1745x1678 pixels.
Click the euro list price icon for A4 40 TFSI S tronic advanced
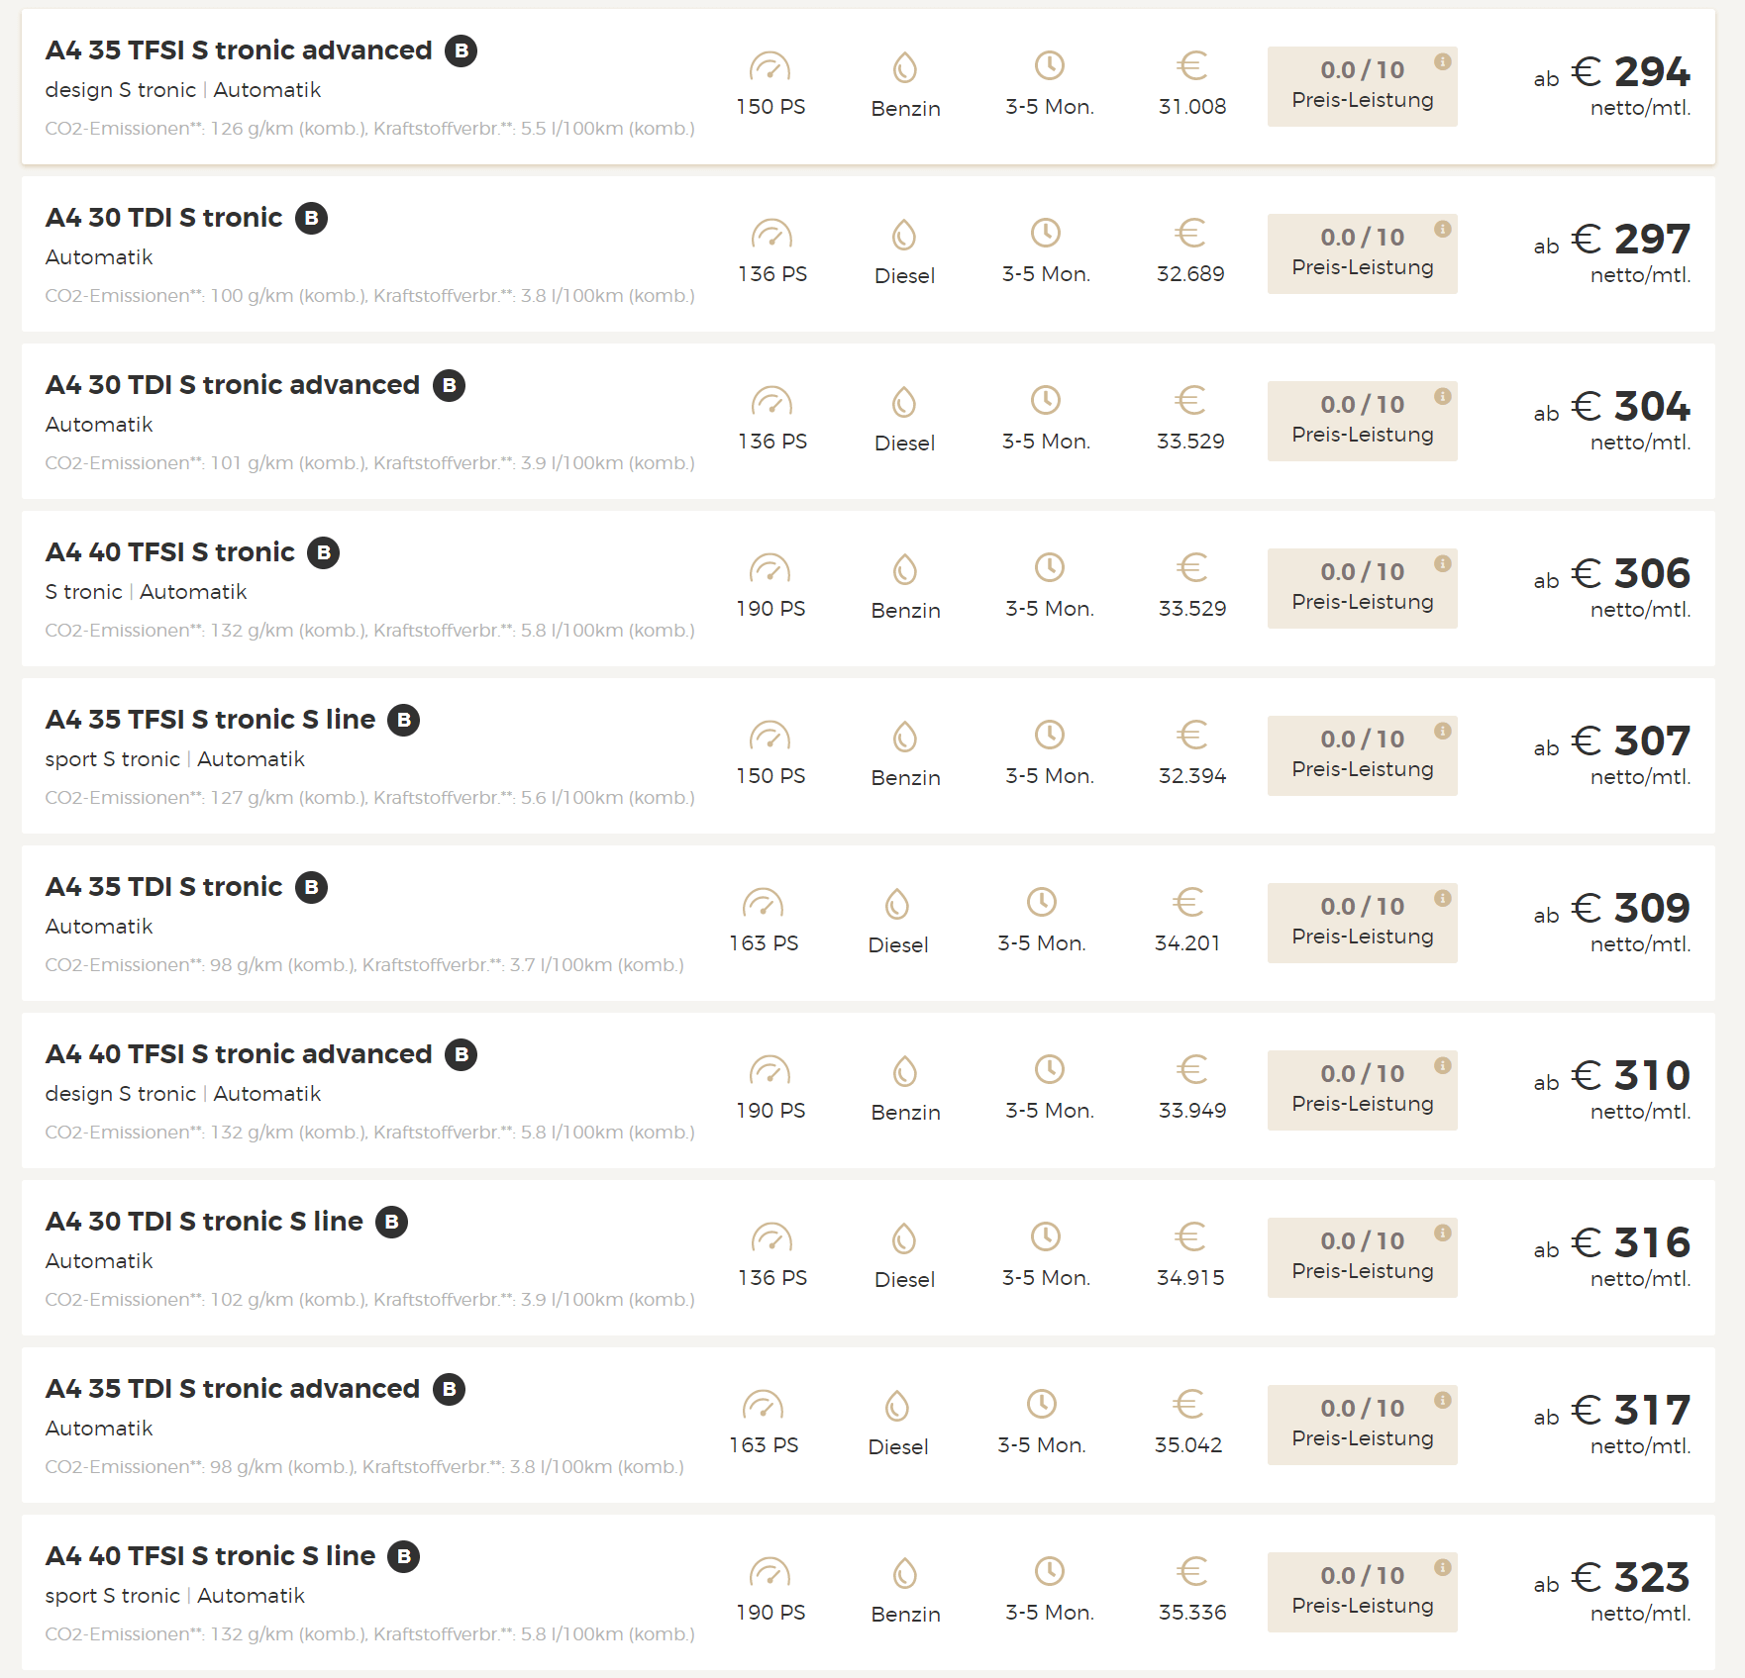click(1192, 1069)
